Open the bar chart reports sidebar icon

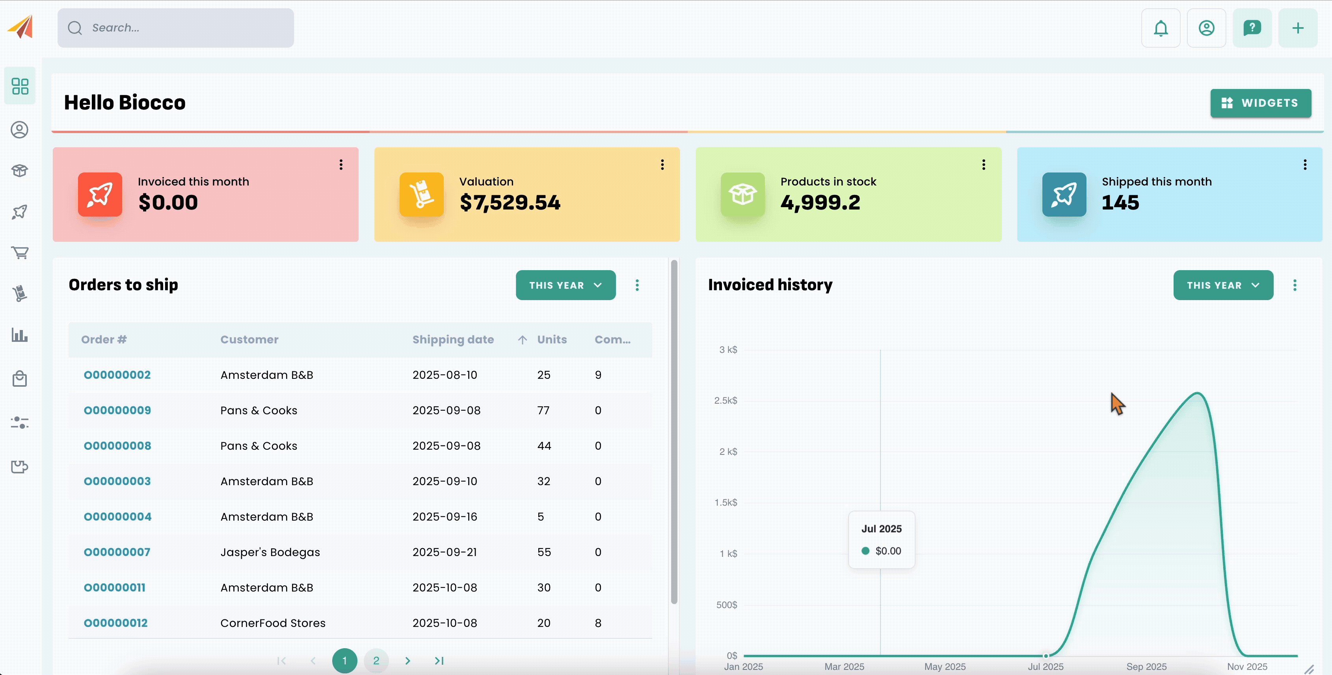20,335
